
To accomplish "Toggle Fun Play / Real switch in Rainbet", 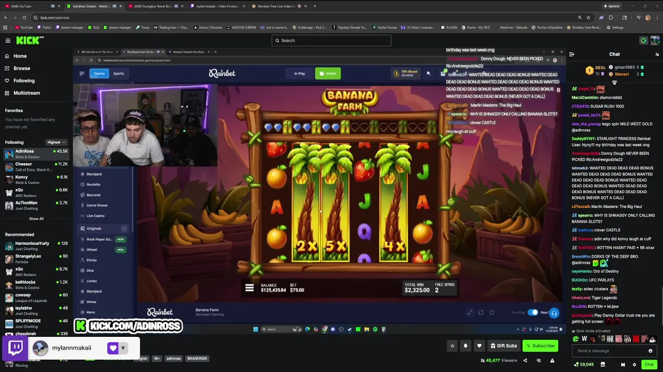I will click(533, 313).
